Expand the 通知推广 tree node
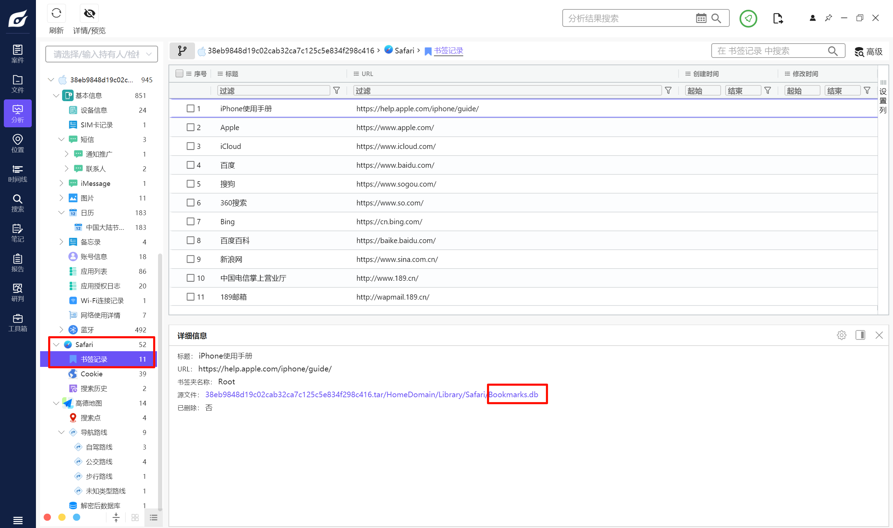 [x=67, y=154]
